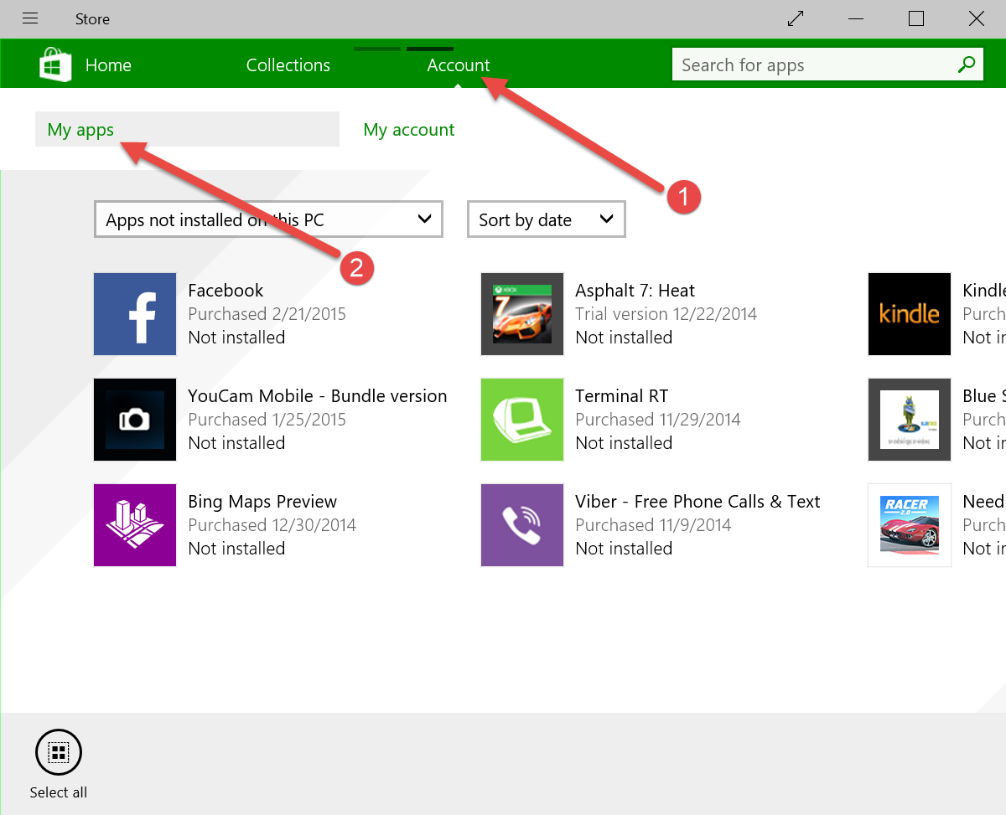Click Purchased 2/21/2015 text
1006x815 pixels.
267,314
